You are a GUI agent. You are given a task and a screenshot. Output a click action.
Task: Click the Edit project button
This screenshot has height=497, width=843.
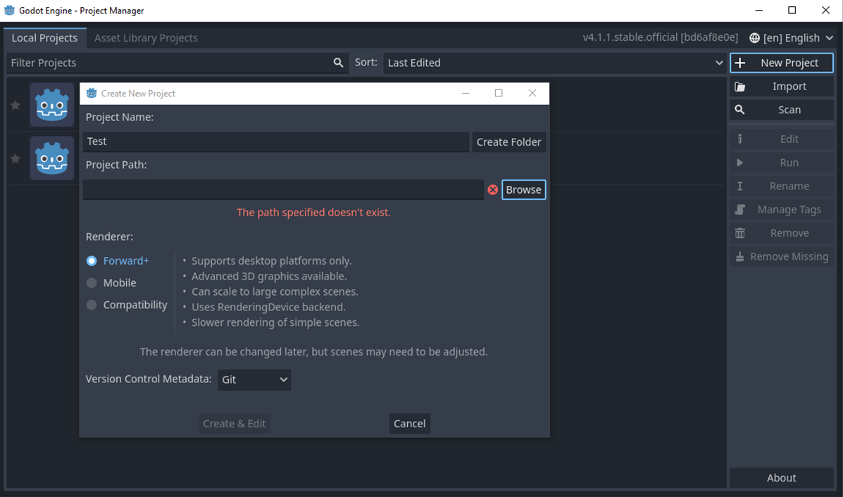(782, 139)
